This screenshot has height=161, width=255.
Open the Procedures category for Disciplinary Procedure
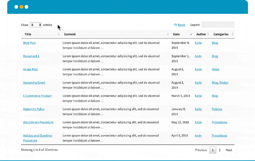coord(219,122)
